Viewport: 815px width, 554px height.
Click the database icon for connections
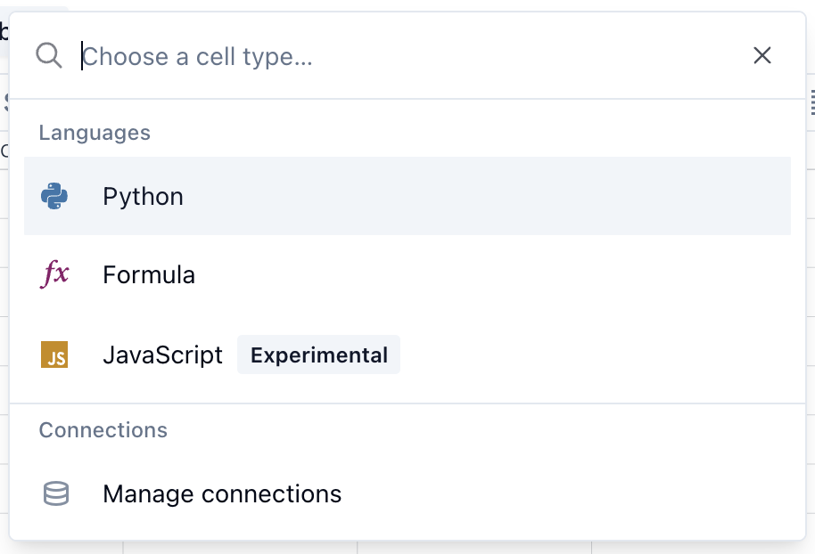[x=56, y=493]
